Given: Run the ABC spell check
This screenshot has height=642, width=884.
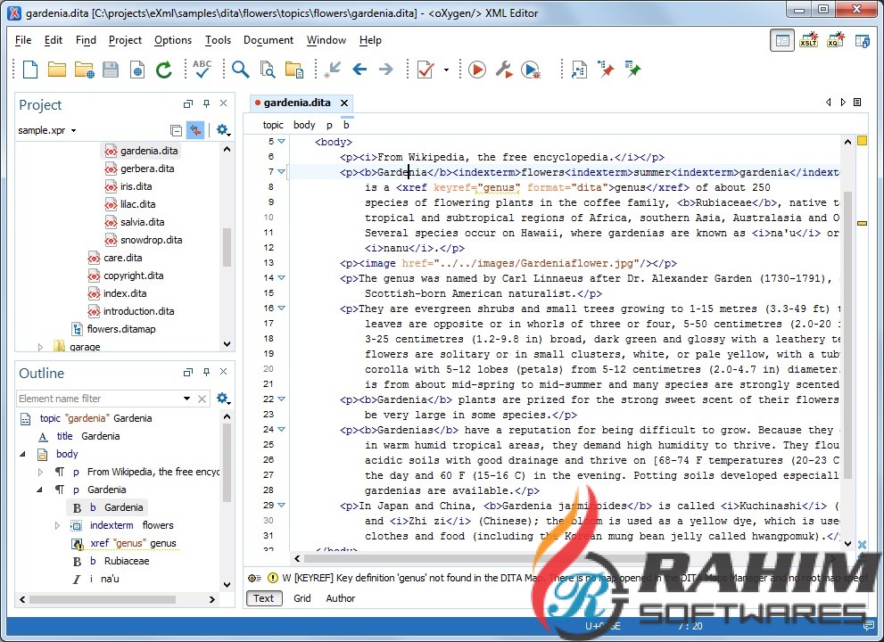Looking at the screenshot, I should point(202,69).
